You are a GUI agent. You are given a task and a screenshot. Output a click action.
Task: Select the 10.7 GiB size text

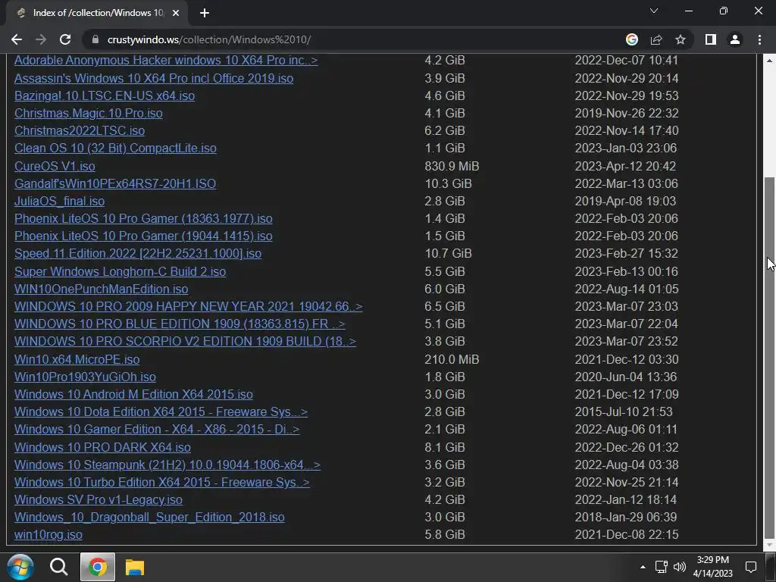click(x=448, y=253)
